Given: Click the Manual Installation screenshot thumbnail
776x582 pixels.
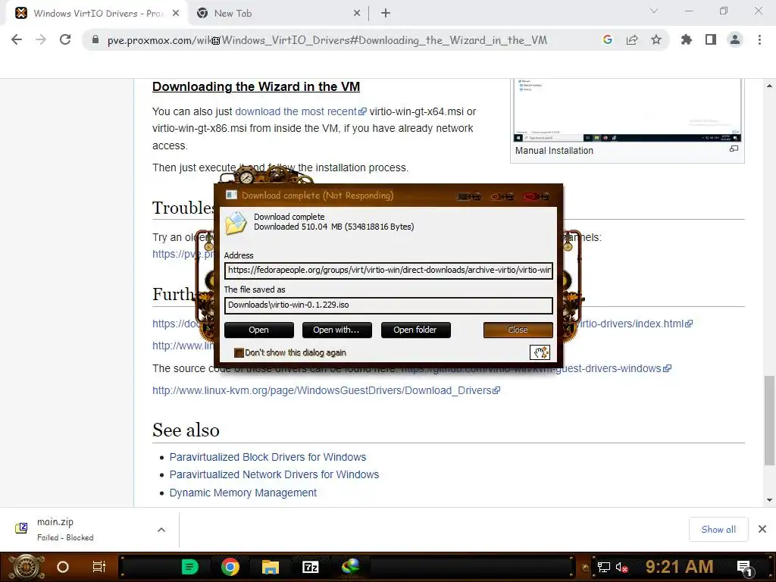Looking at the screenshot, I should (x=627, y=110).
